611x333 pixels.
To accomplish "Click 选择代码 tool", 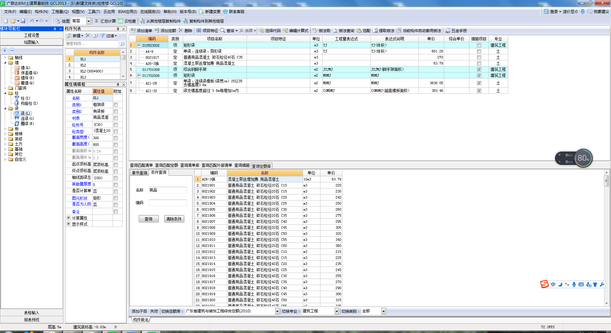I will pos(270,31).
